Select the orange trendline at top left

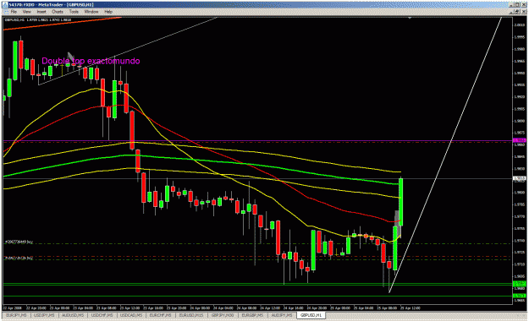(63, 24)
